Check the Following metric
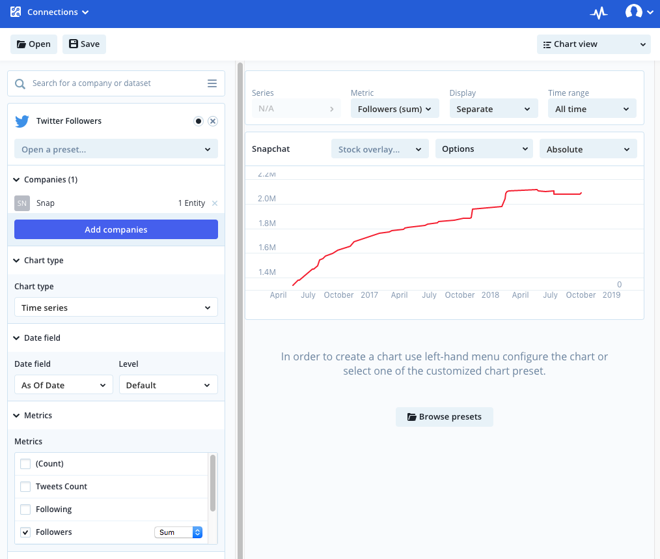This screenshot has height=559, width=660. click(x=25, y=509)
